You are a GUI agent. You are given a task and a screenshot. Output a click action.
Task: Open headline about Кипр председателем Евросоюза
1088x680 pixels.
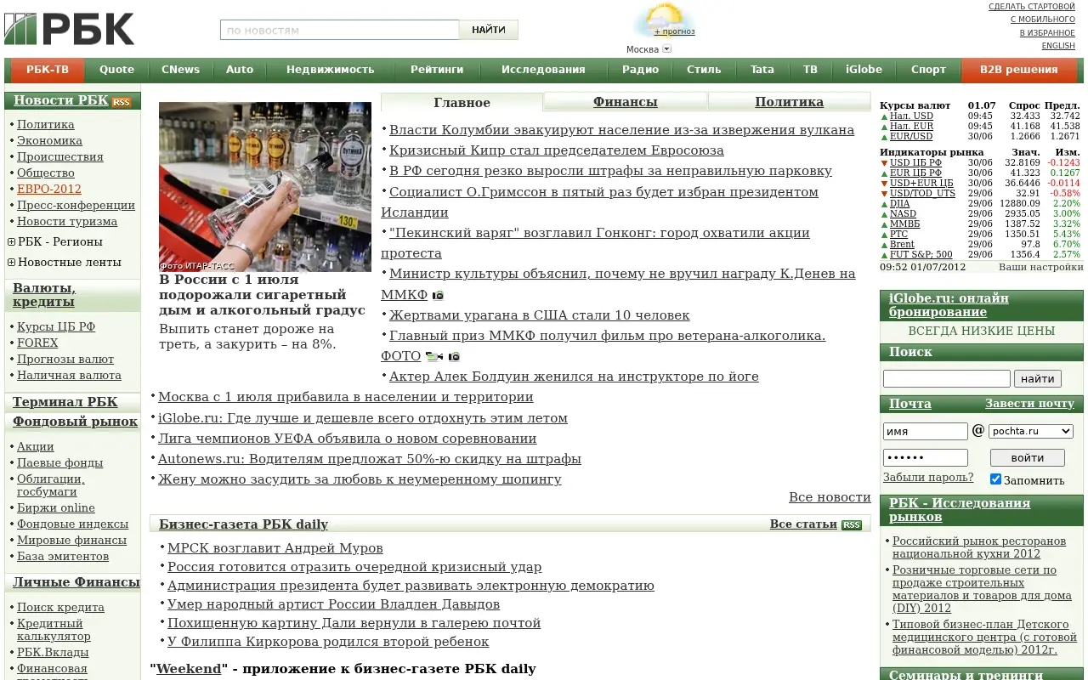[x=557, y=150]
